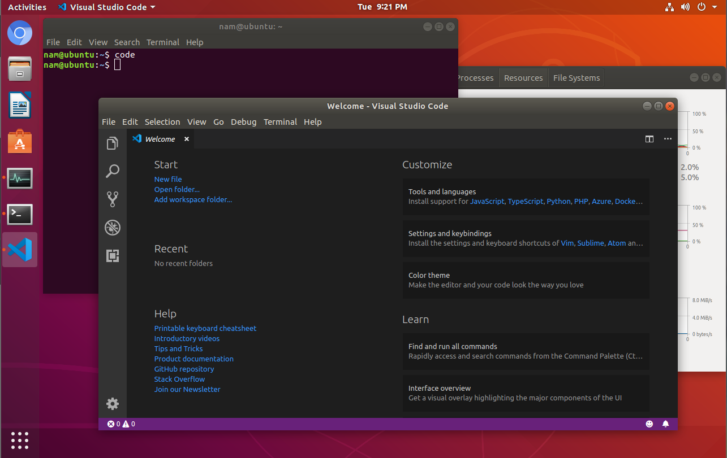Open the Extensions view in activity bar
The height and width of the screenshot is (458, 727).
(113, 256)
